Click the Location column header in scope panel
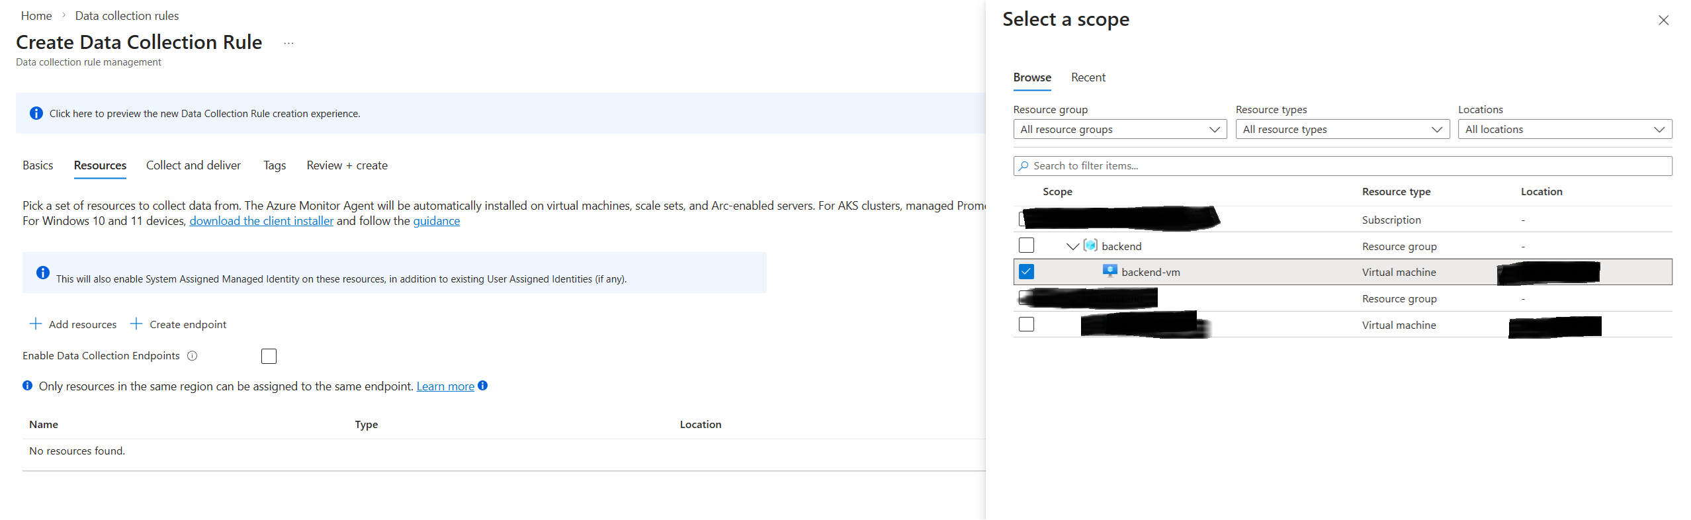This screenshot has height=520, width=1691. [x=1541, y=192]
